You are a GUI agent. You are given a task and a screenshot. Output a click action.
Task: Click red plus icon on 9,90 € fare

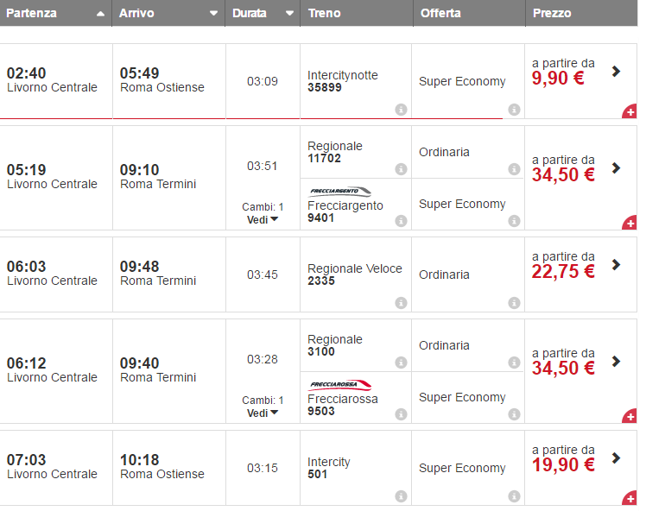click(630, 111)
